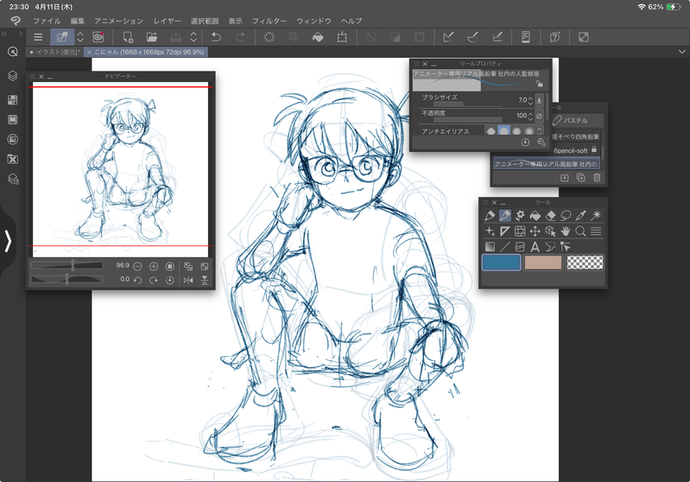
Task: Toggle the highlighted edit button in command bar
Action: tap(62, 37)
